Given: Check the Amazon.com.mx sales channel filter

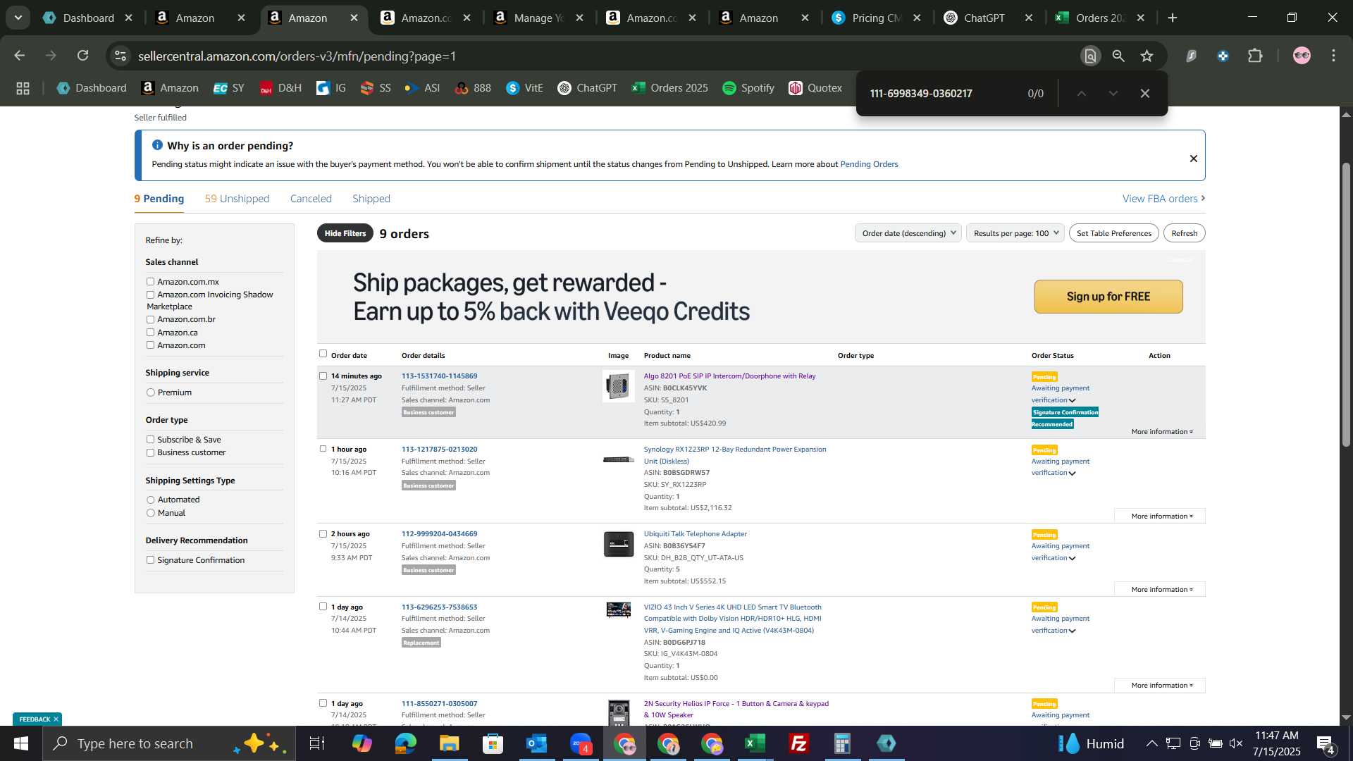Looking at the screenshot, I should point(150,282).
